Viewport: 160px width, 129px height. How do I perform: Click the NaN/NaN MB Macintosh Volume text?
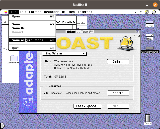tap(73, 65)
